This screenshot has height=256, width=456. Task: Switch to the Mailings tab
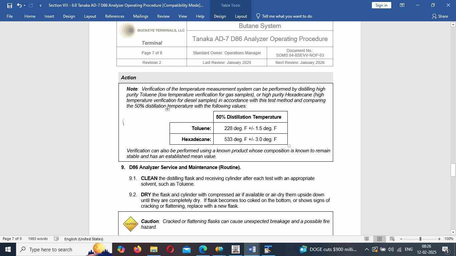pyautogui.click(x=141, y=16)
